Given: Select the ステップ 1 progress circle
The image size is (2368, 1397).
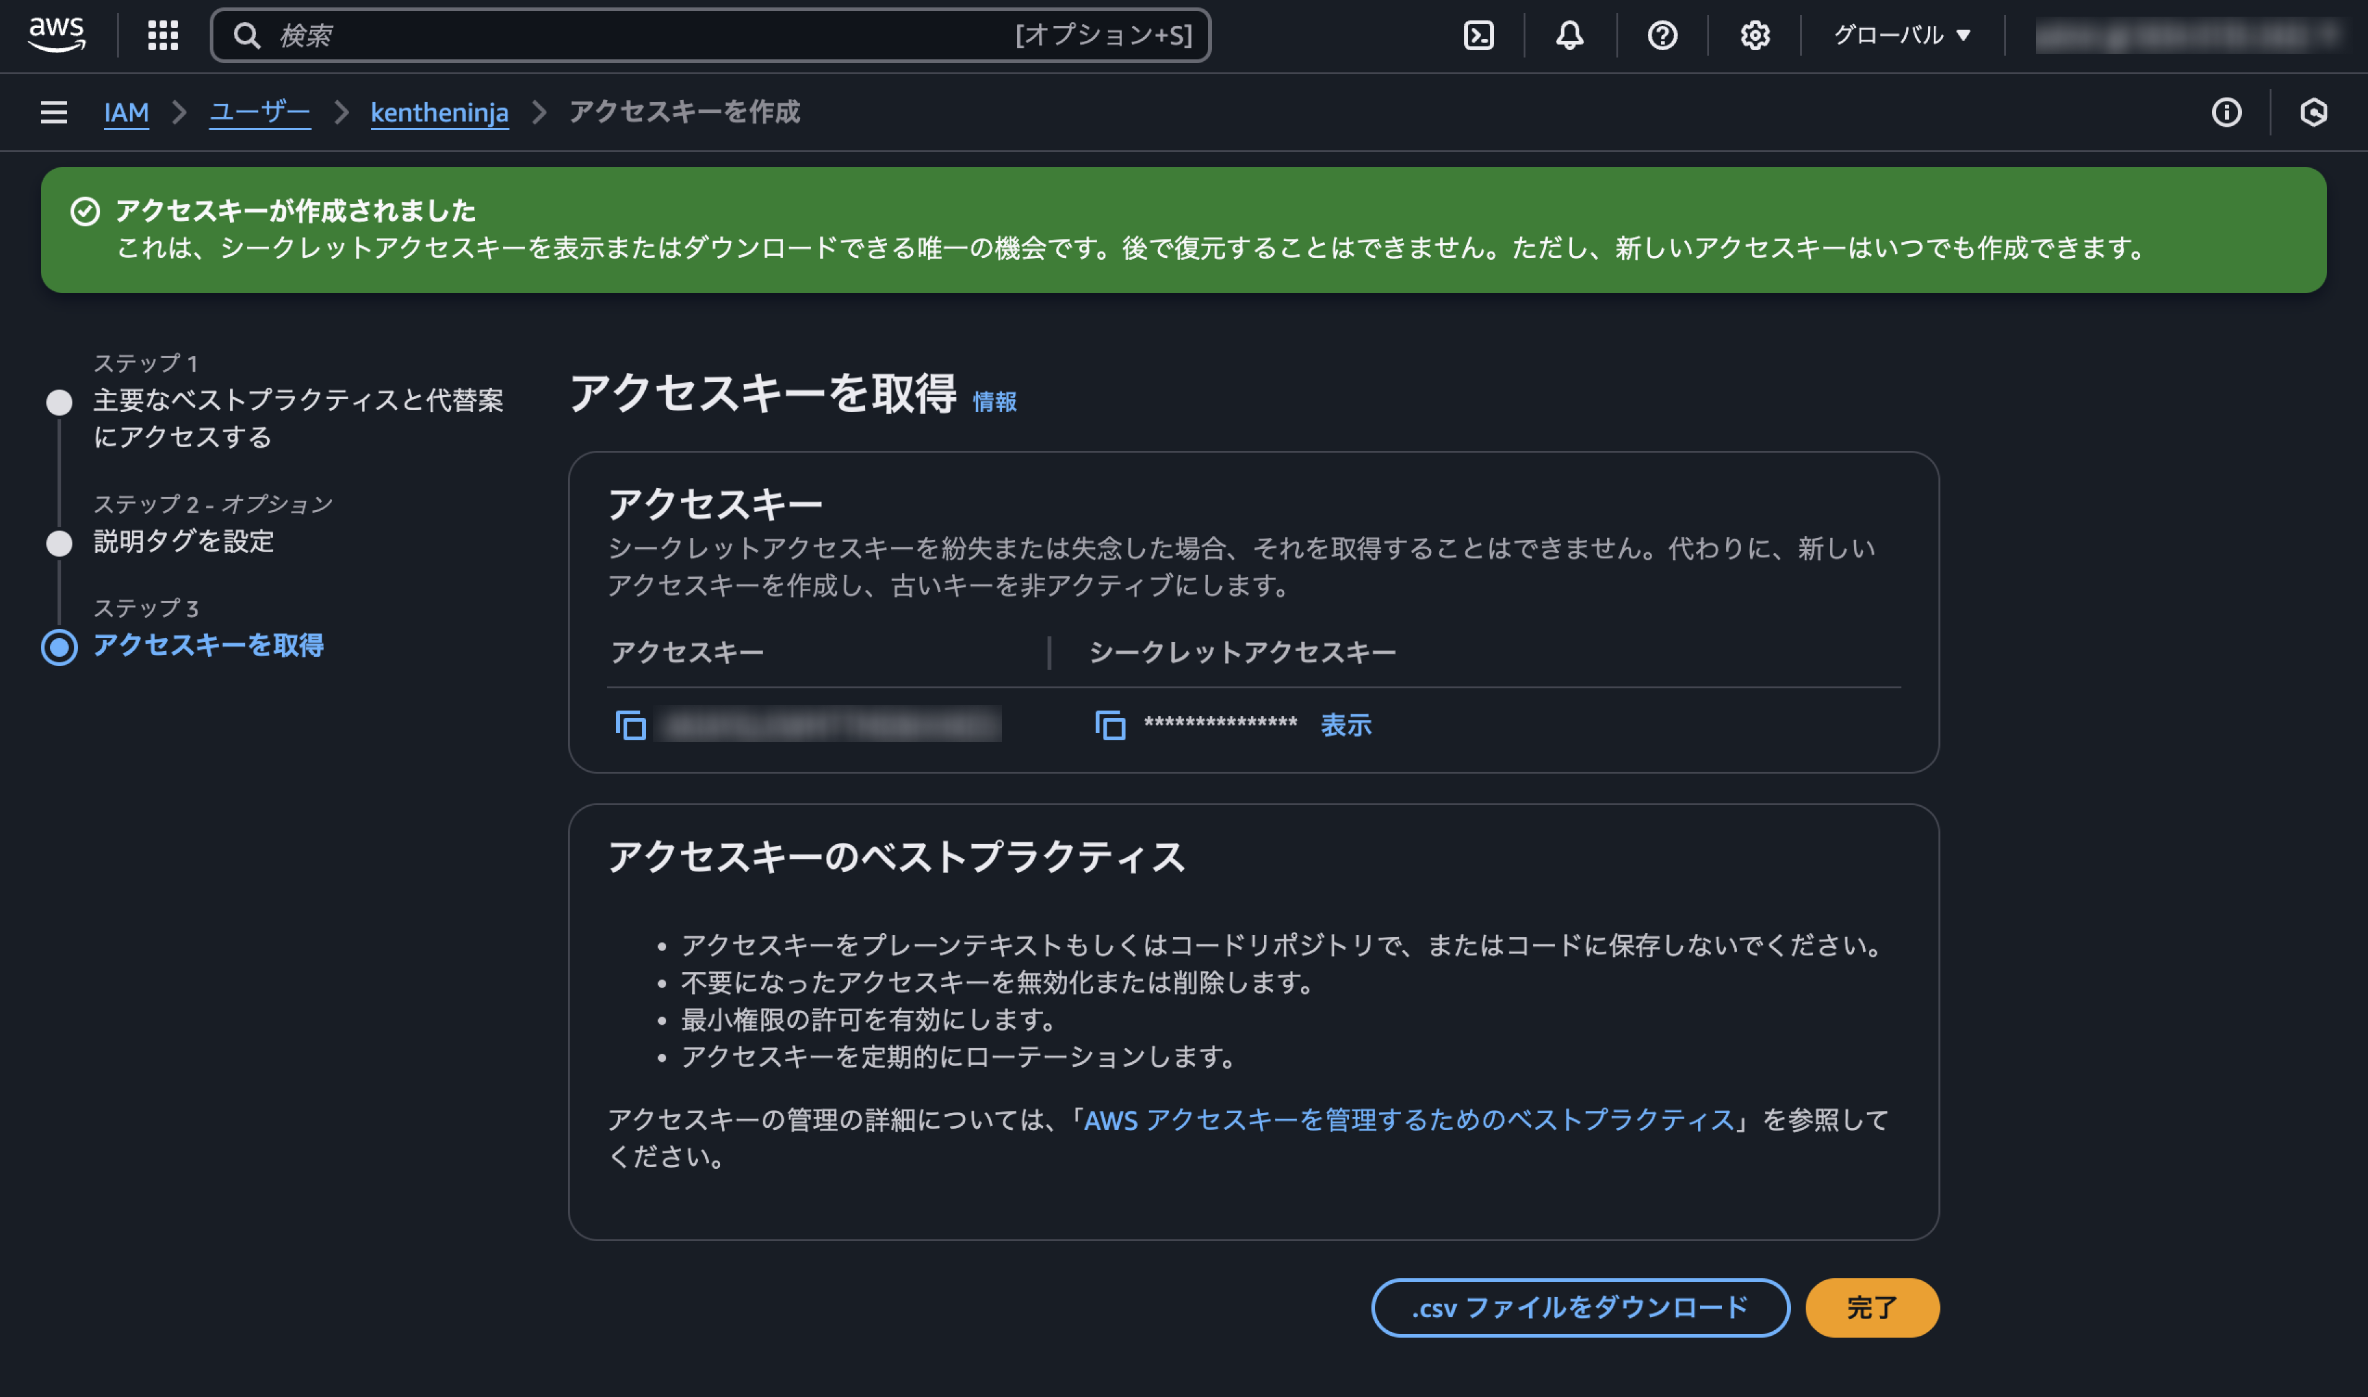Looking at the screenshot, I should [60, 400].
